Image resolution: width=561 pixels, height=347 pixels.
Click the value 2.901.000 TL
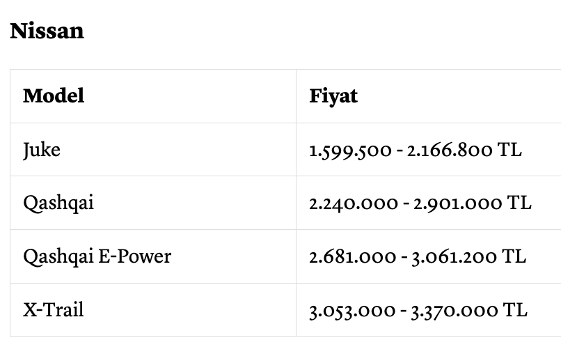pos(473,203)
